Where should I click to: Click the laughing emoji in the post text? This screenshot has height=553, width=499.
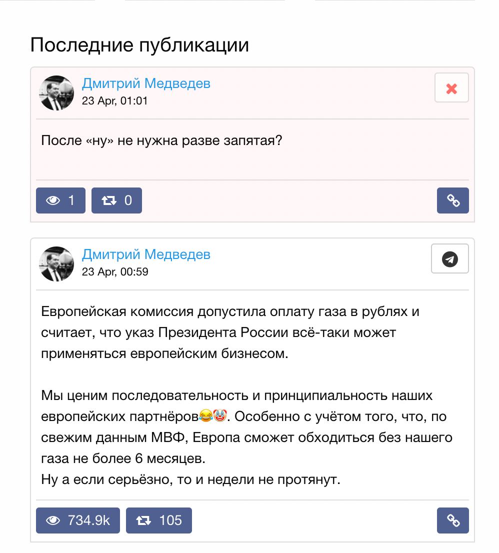[205, 415]
